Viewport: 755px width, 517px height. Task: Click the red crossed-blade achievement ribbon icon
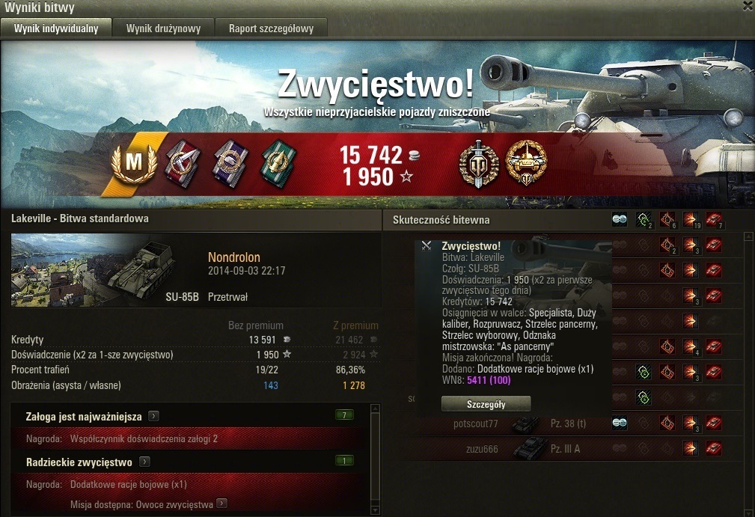coord(183,162)
